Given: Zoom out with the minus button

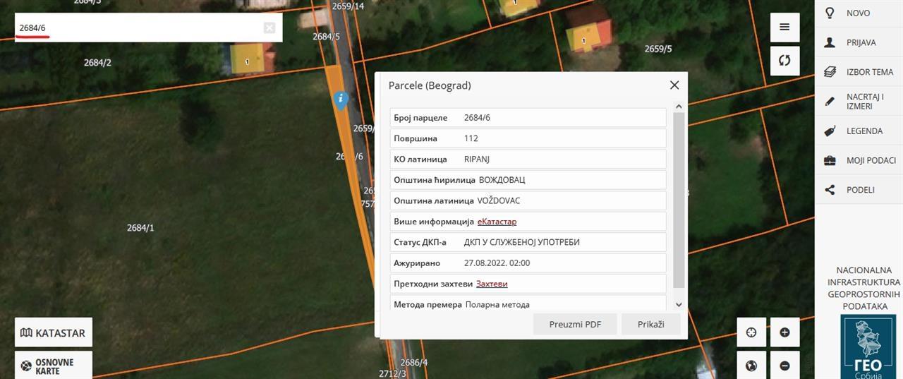Looking at the screenshot, I should tap(784, 366).
